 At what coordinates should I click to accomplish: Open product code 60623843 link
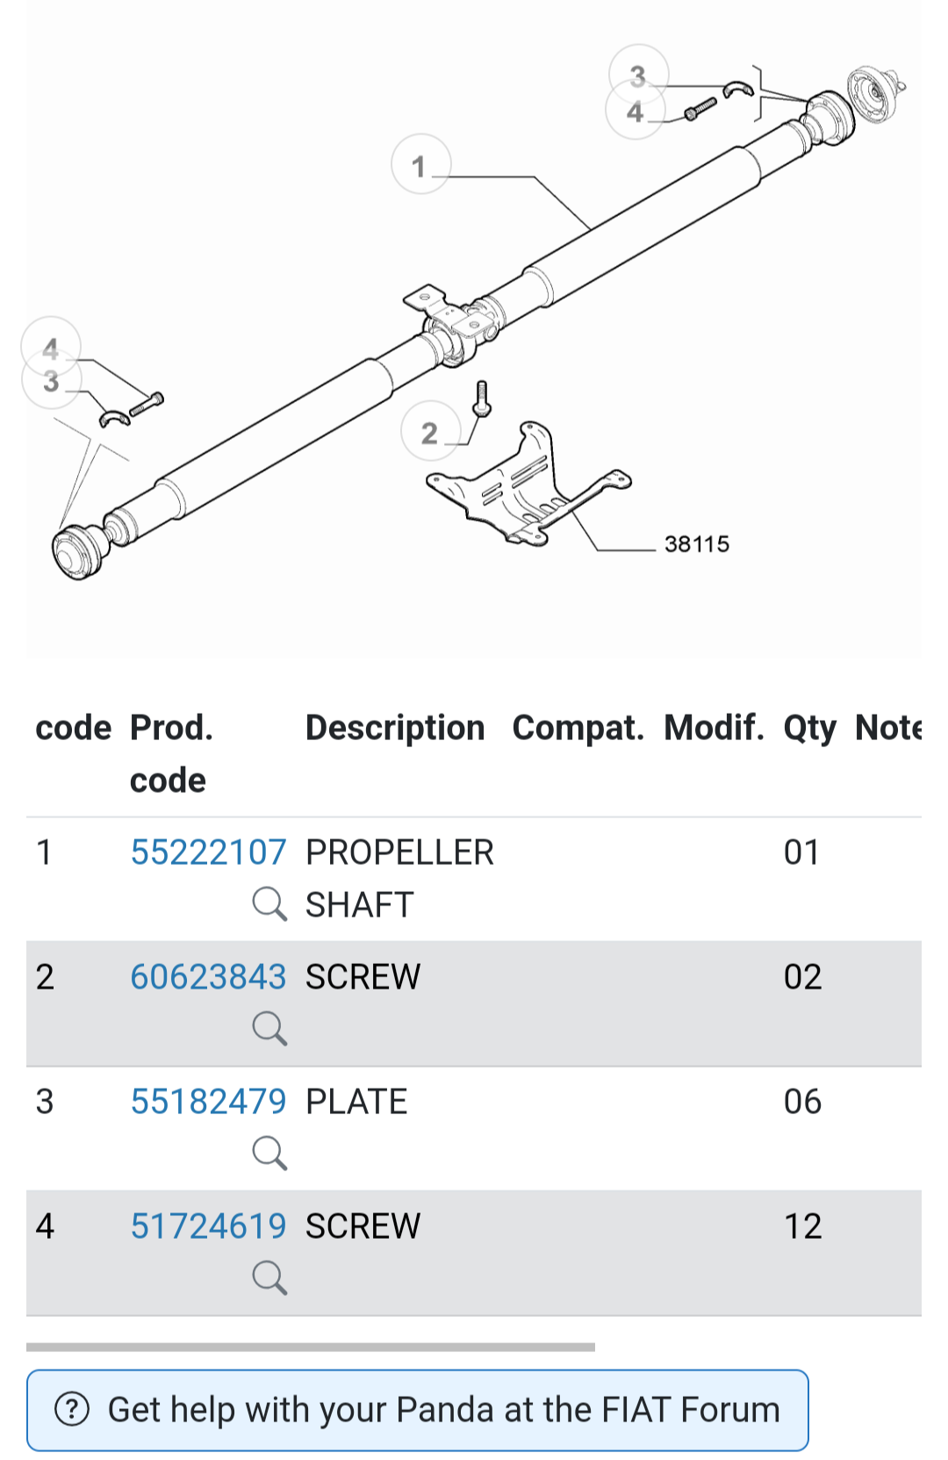coord(208,976)
